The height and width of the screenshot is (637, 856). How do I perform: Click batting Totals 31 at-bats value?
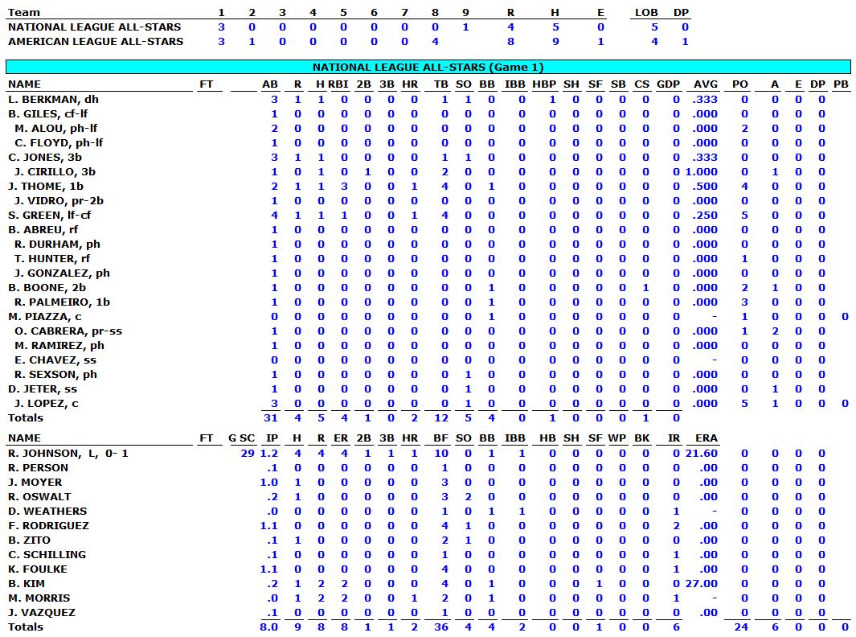click(271, 418)
